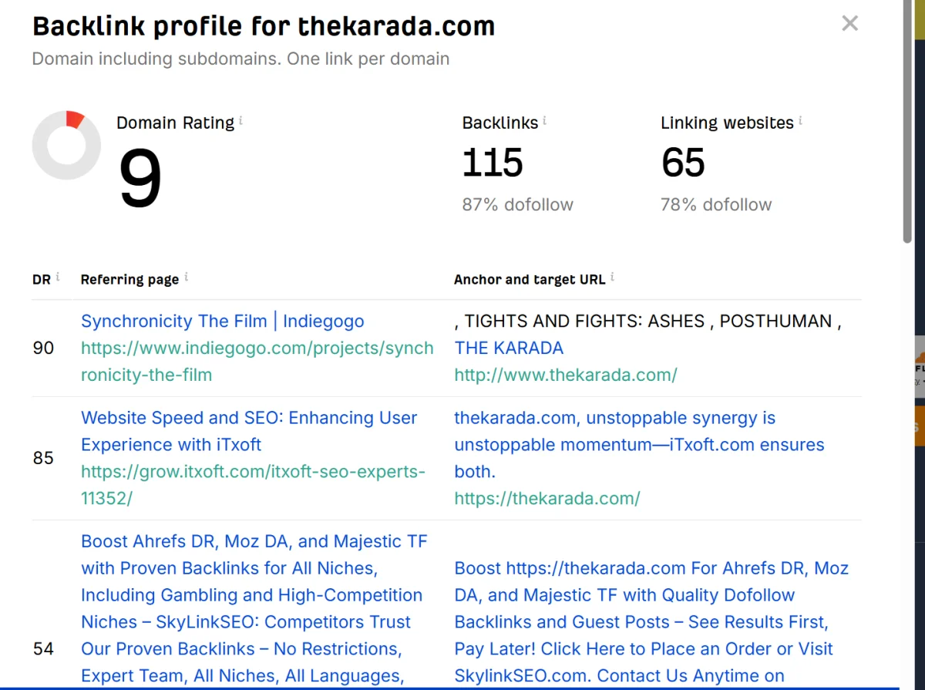
Task: Click the Anchor and target URL column header
Action: (530, 280)
